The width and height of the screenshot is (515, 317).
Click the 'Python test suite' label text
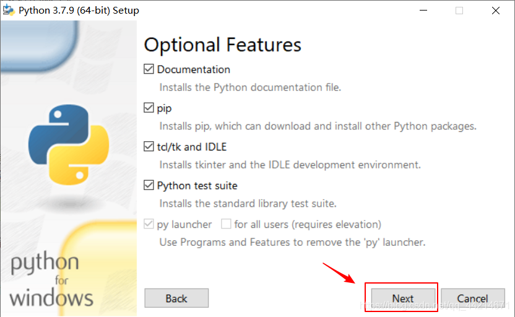197,186
